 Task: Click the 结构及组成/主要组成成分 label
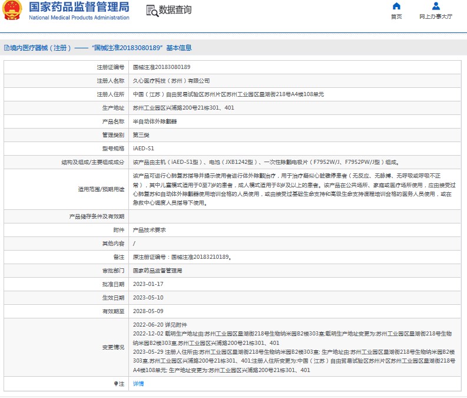click(93, 162)
